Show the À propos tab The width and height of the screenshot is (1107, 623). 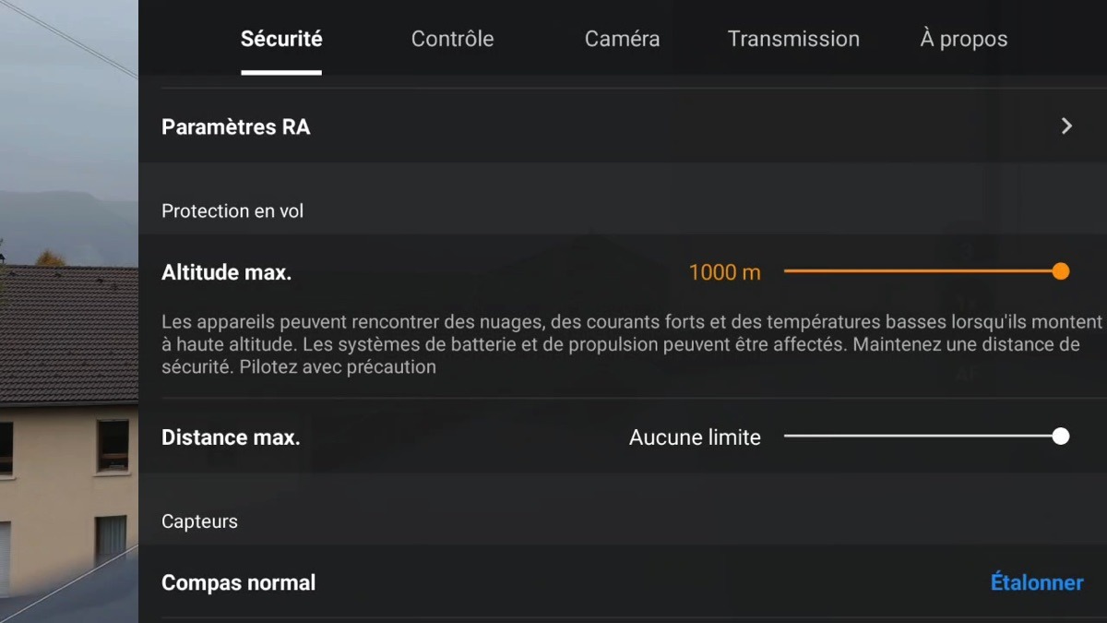(964, 39)
